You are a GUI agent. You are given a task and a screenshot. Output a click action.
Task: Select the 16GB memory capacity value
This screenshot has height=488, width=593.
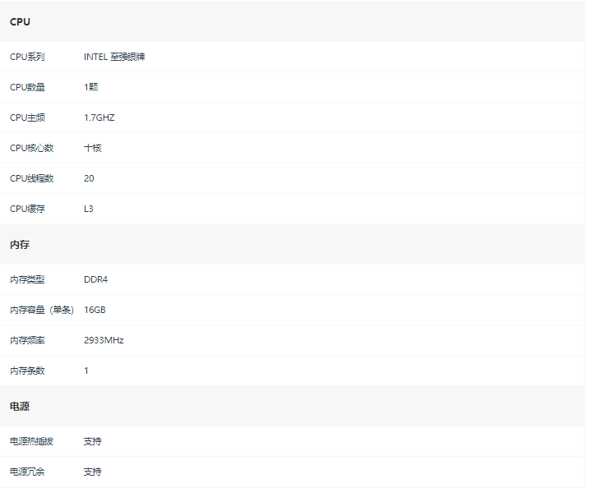95,310
